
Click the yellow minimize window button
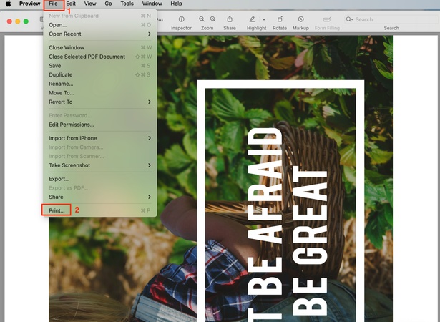coord(18,21)
